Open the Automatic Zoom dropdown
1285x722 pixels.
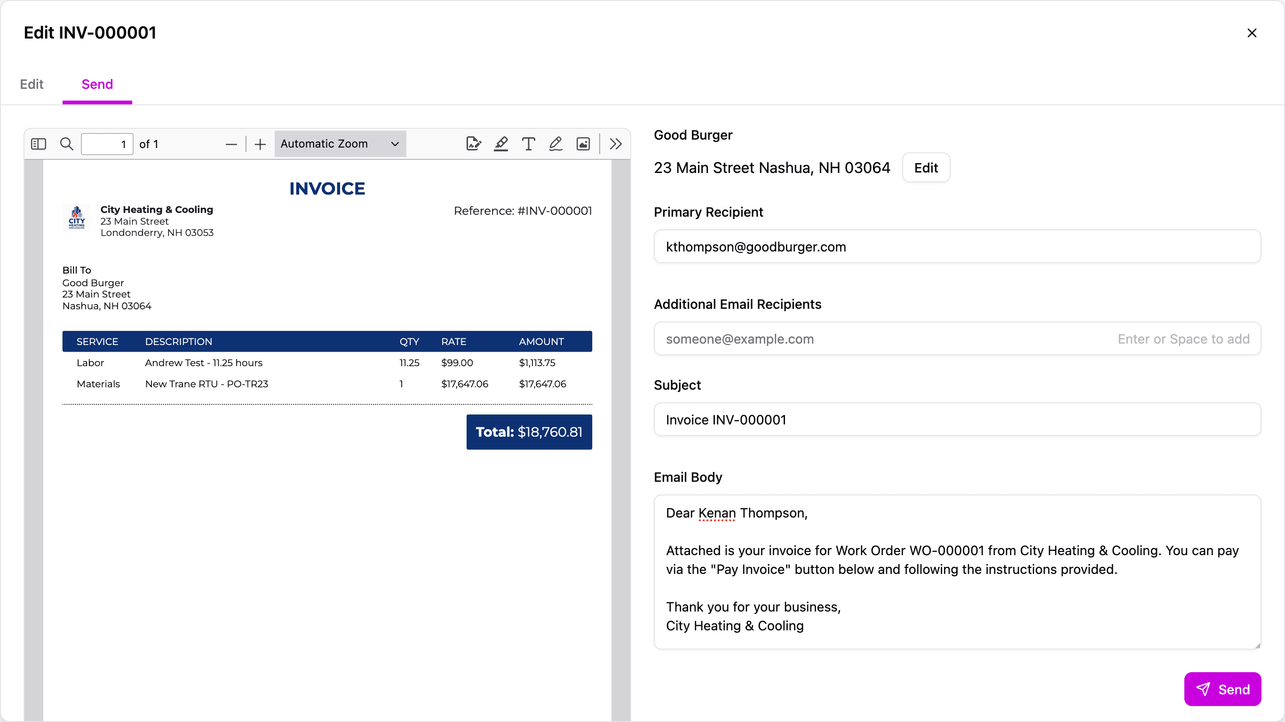[x=340, y=144]
